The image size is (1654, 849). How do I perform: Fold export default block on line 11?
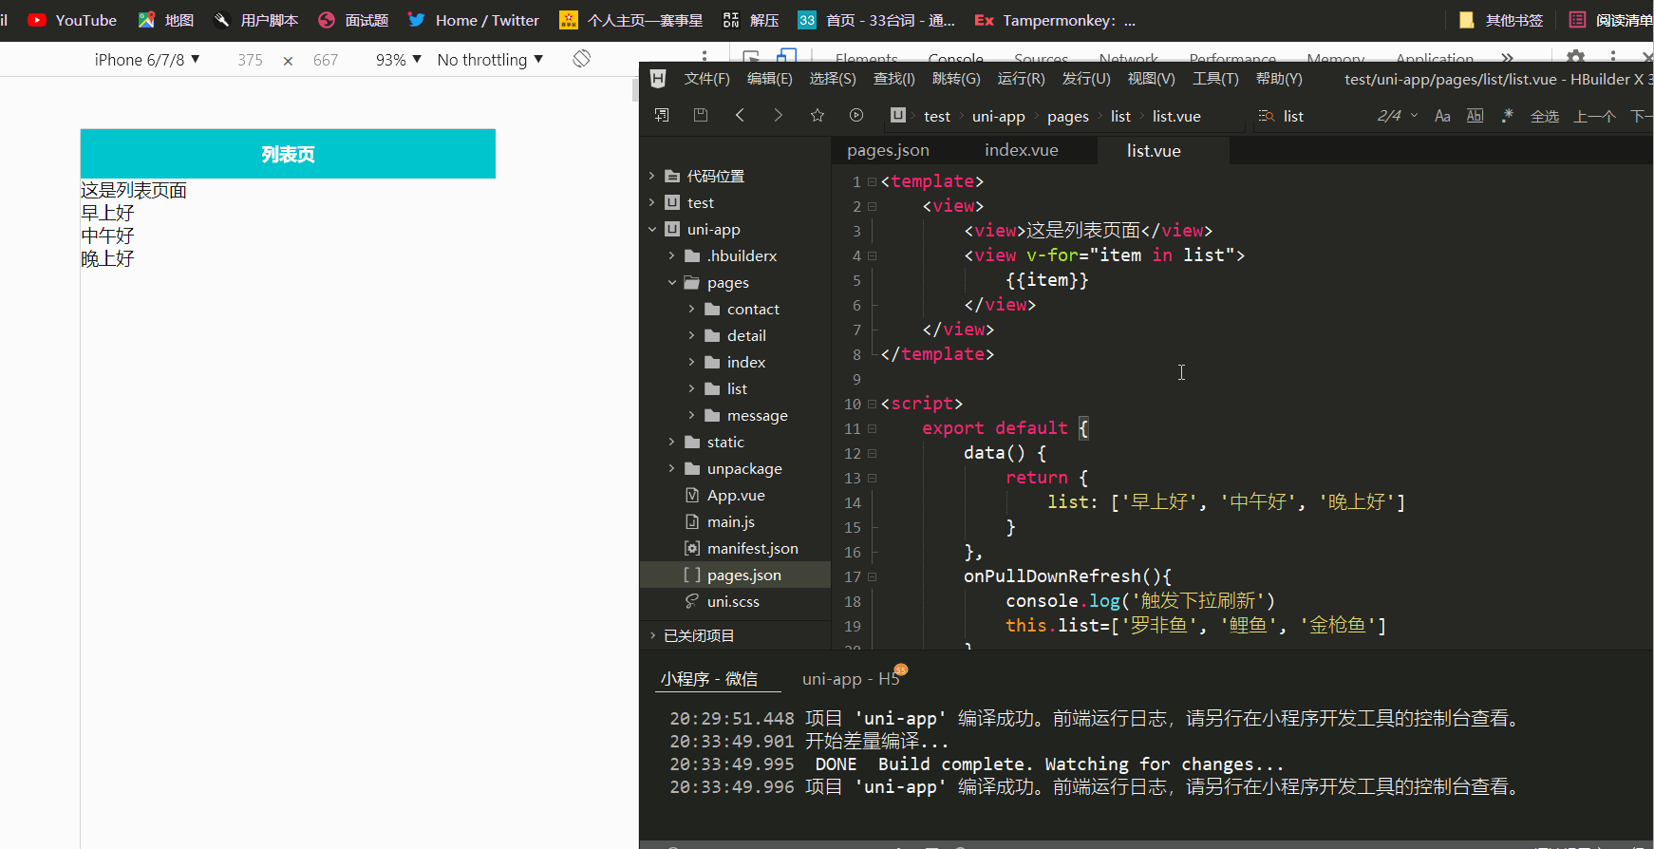(x=872, y=428)
